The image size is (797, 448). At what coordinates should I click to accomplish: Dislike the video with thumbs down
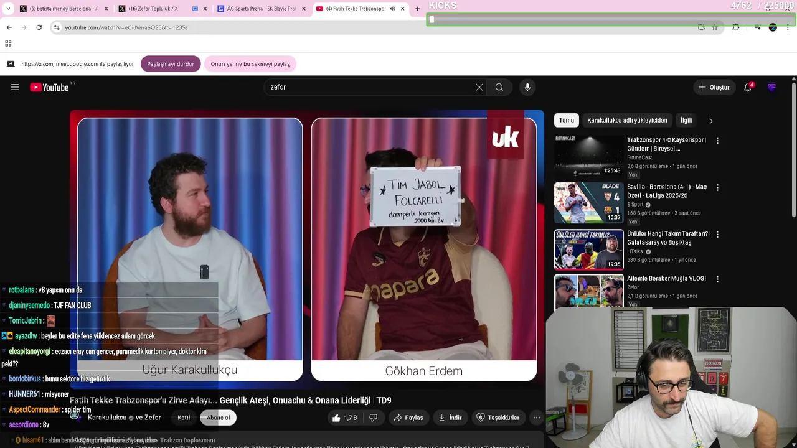(373, 418)
